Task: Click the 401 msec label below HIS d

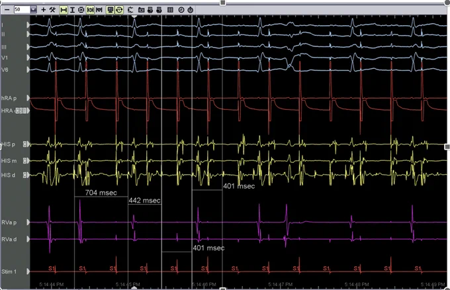Action: point(239,186)
